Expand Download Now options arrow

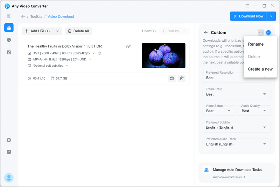click(x=271, y=16)
